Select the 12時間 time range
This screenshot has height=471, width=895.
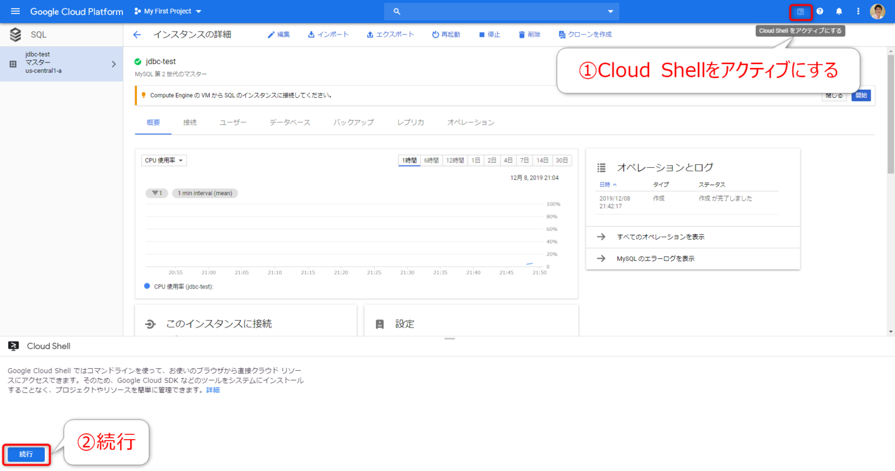click(455, 160)
